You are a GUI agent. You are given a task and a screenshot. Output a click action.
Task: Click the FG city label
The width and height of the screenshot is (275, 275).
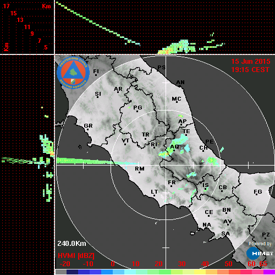pyautogui.click(x=258, y=192)
